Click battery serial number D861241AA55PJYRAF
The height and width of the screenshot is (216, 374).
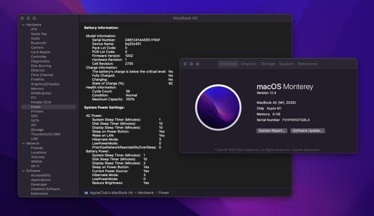(143, 40)
